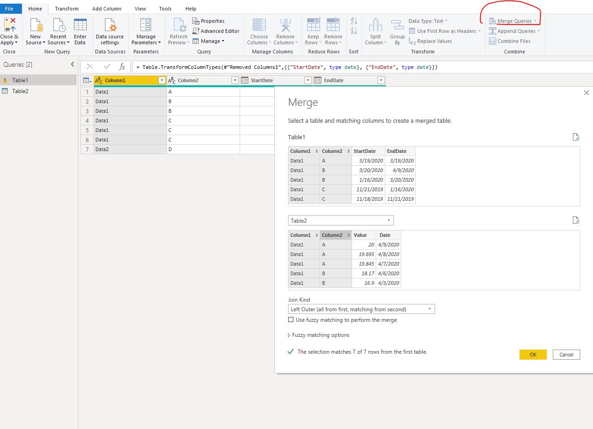Open the Column1 filter dropdown in grid
The image size is (593, 429).
162,80
